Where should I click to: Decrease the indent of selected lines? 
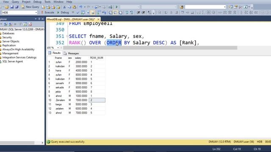138,13
